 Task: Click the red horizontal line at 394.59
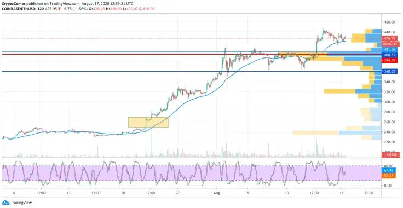[192, 54]
